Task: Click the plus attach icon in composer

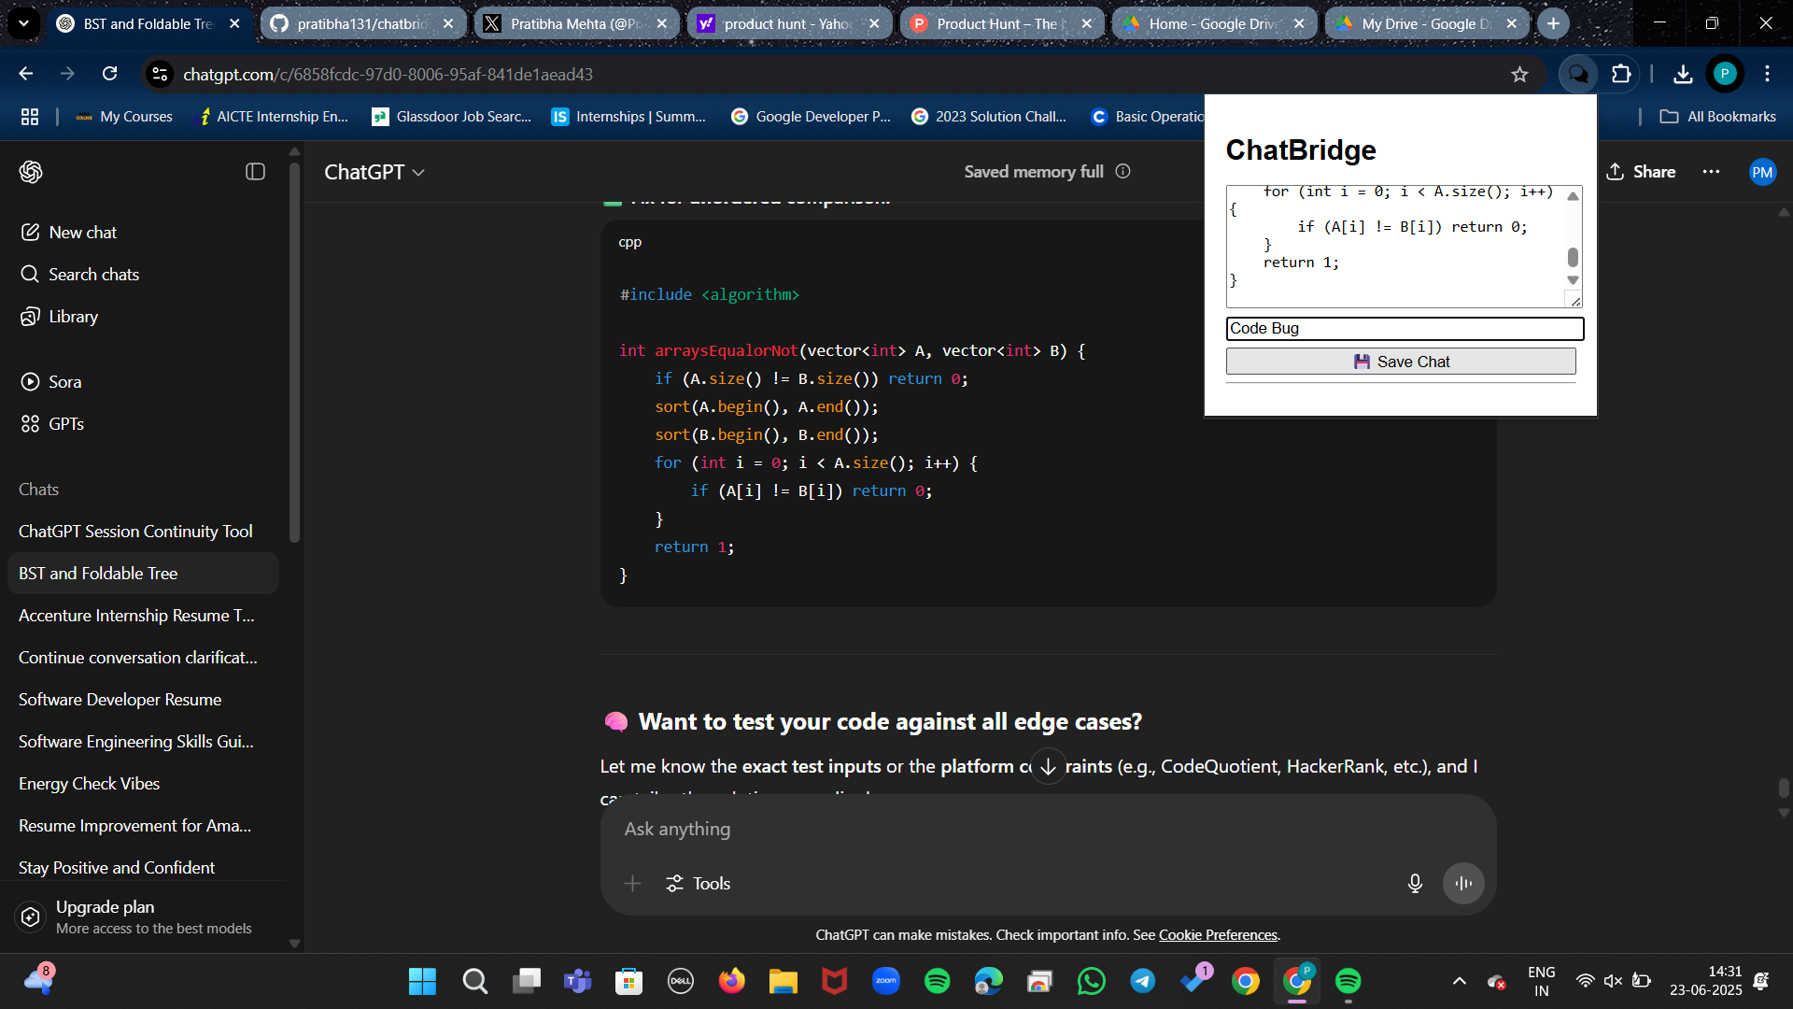Action: tap(632, 884)
